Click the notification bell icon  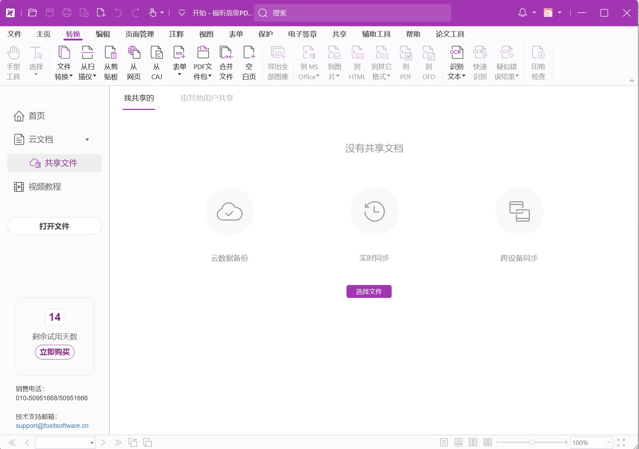click(x=522, y=13)
